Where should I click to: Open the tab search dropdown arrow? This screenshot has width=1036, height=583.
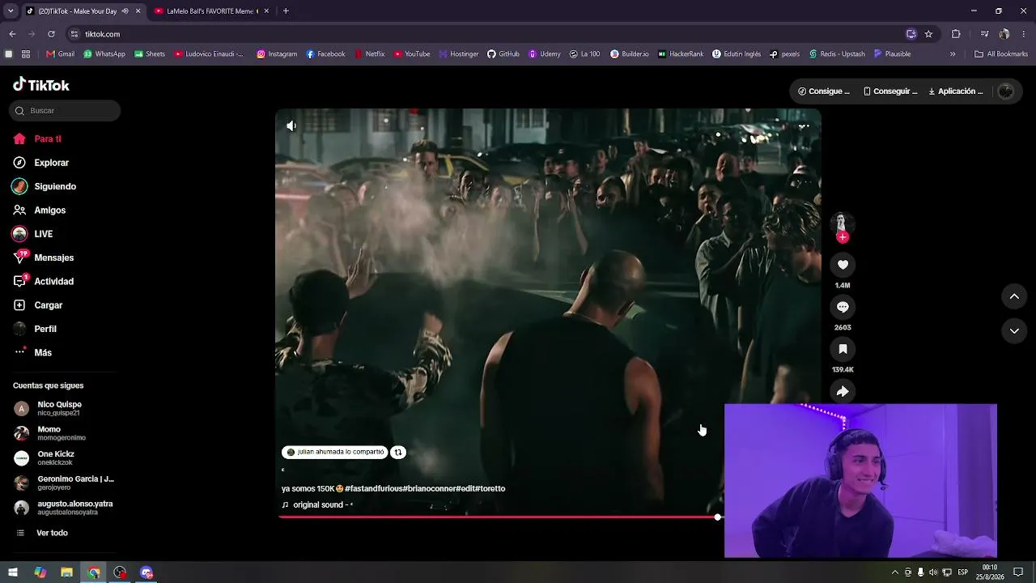pos(11,11)
